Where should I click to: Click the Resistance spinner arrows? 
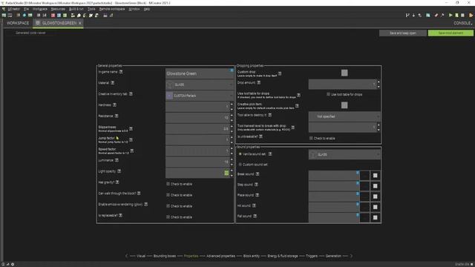click(232, 117)
